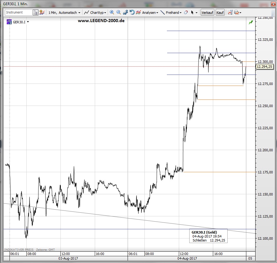This screenshot has width=277, height=263.
Task: Open the cursor mode dropdown arrow
Action: click(x=196, y=13)
